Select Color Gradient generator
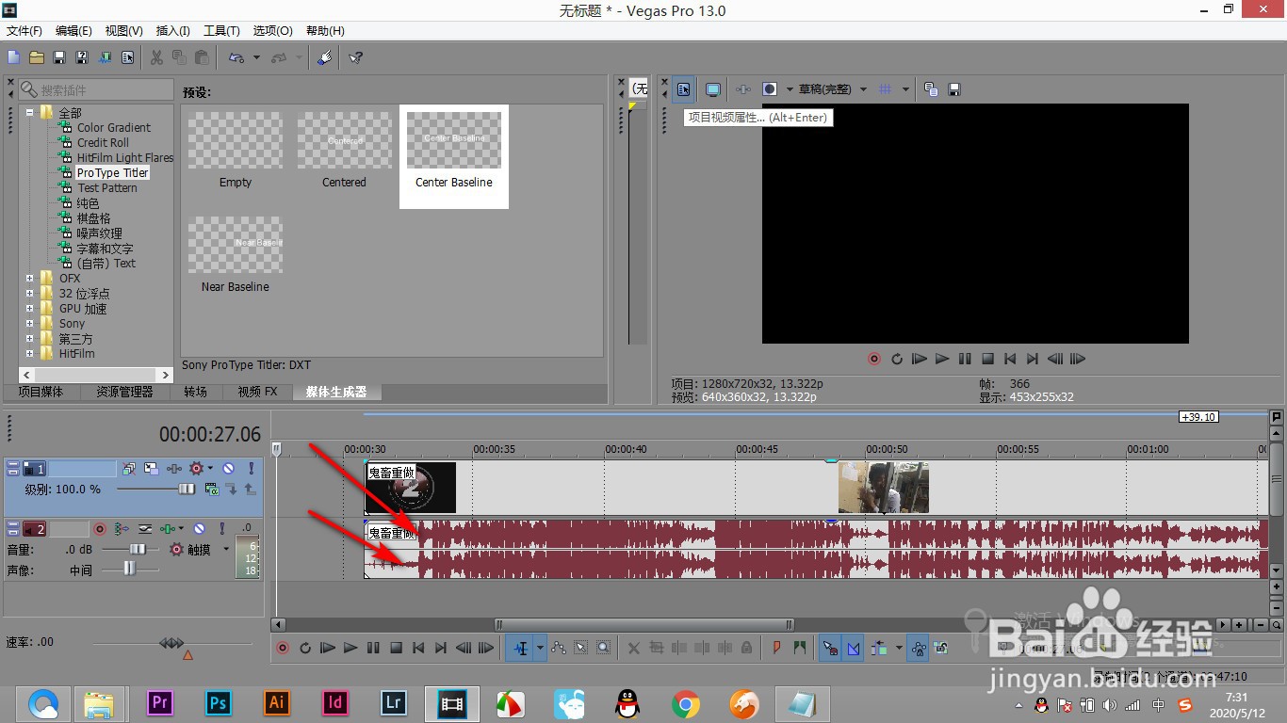The height and width of the screenshot is (723, 1287). pyautogui.click(x=114, y=127)
